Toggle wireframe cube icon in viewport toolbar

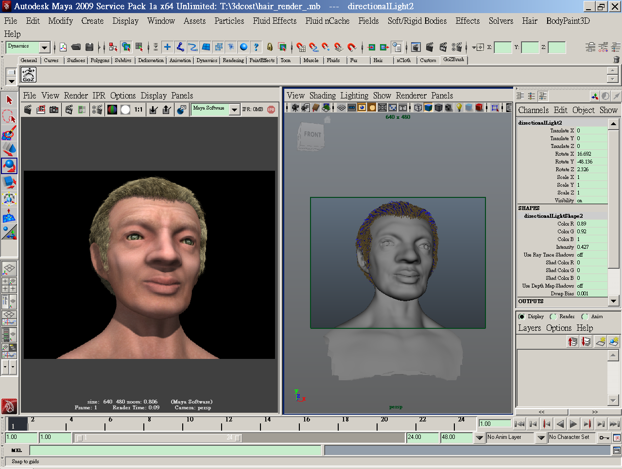coord(418,108)
